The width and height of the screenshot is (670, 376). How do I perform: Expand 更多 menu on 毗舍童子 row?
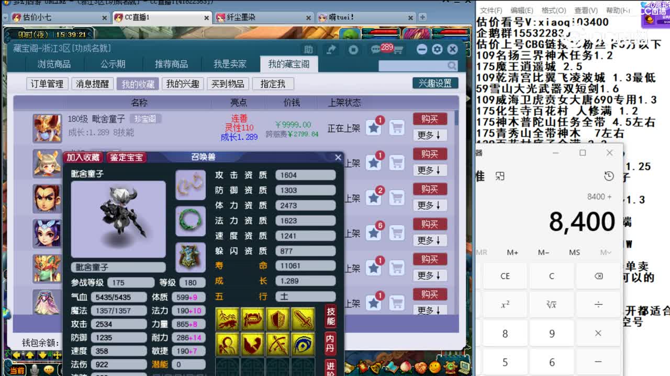(429, 135)
